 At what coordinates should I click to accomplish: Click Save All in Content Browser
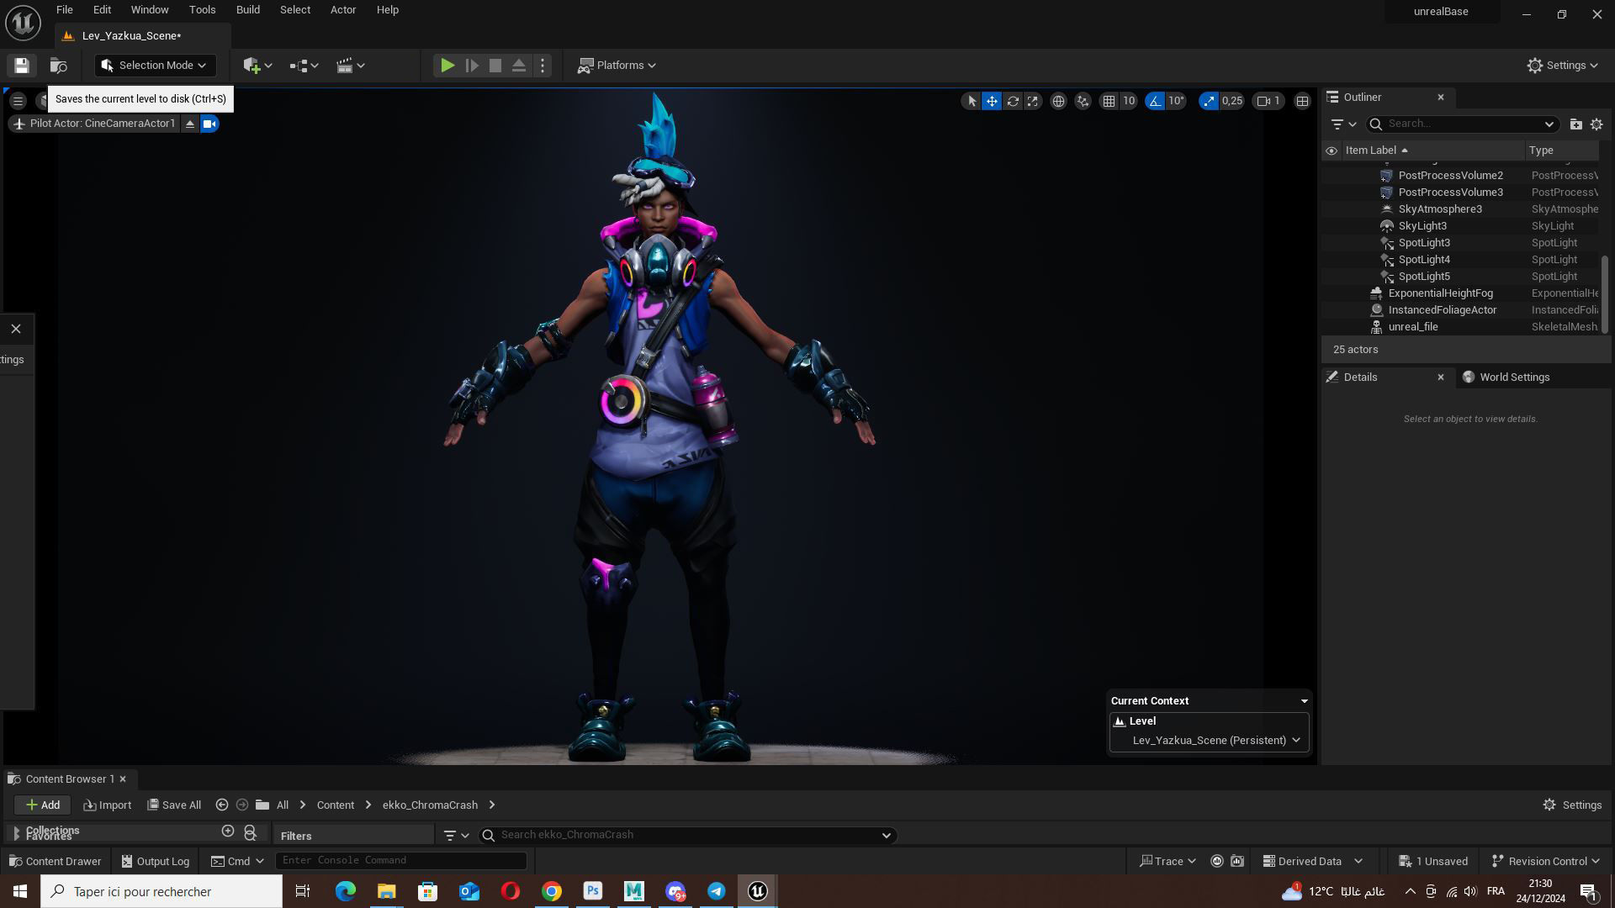(x=174, y=805)
